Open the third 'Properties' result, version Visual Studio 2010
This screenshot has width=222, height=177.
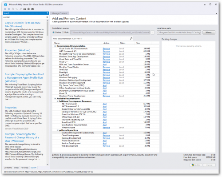pyautogui.click(x=11, y=108)
